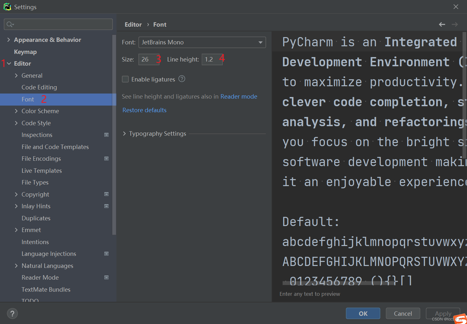Click the settings tree vertical scrollbar
The width and height of the screenshot is (467, 324).
(114, 135)
